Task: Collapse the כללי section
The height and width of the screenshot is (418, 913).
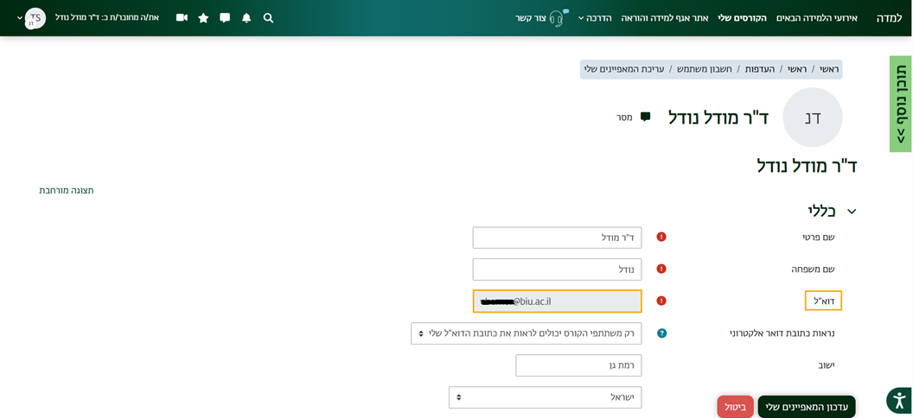Action: pos(852,212)
